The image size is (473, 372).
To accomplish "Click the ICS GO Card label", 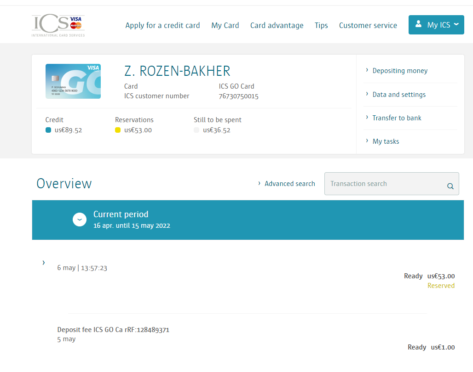I will click(x=236, y=86).
